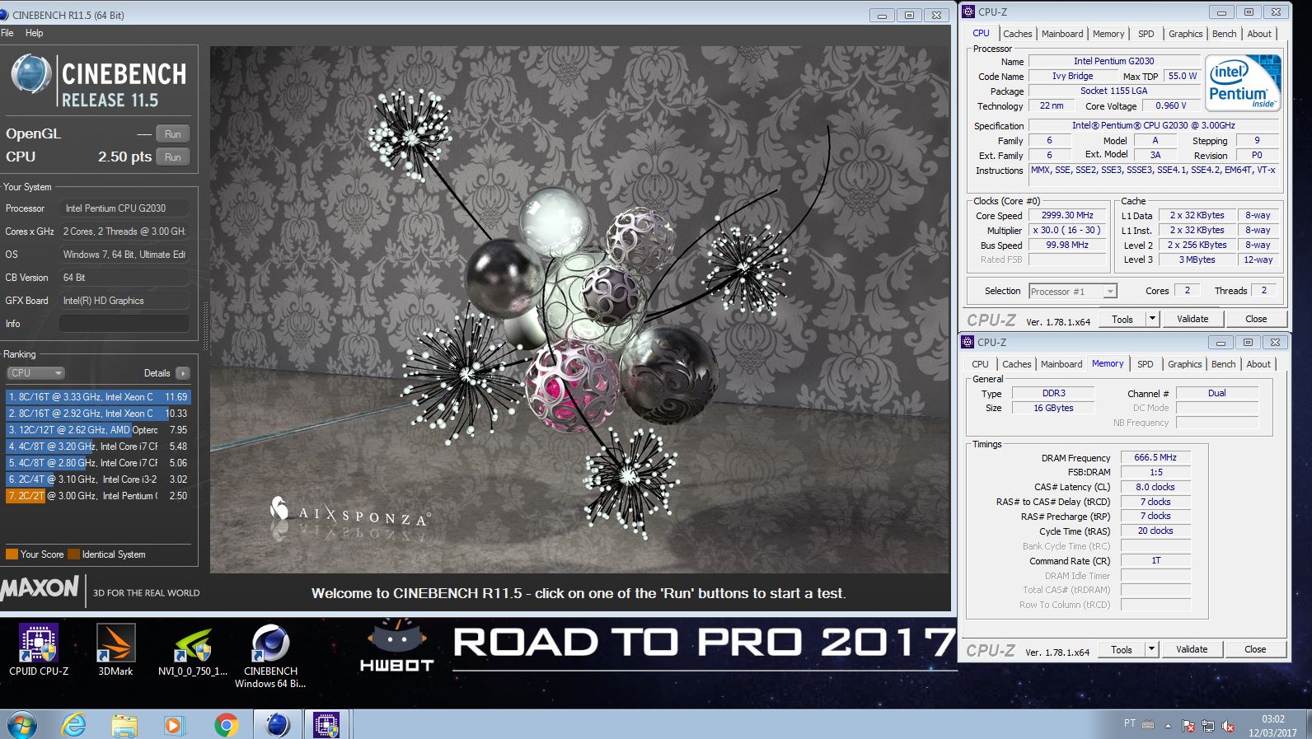This screenshot has height=739, width=1312.
Task: Run the OpenGL benchmark
Action: 173,133
